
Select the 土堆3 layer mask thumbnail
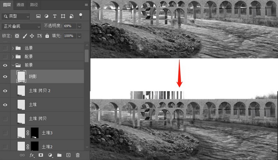pyautogui.click(x=35, y=133)
